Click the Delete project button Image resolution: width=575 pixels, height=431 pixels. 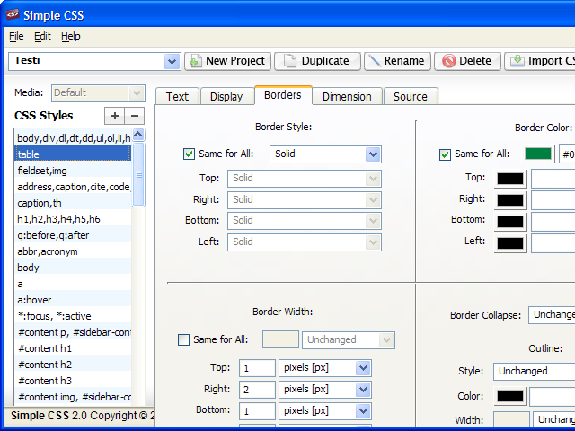click(x=467, y=61)
